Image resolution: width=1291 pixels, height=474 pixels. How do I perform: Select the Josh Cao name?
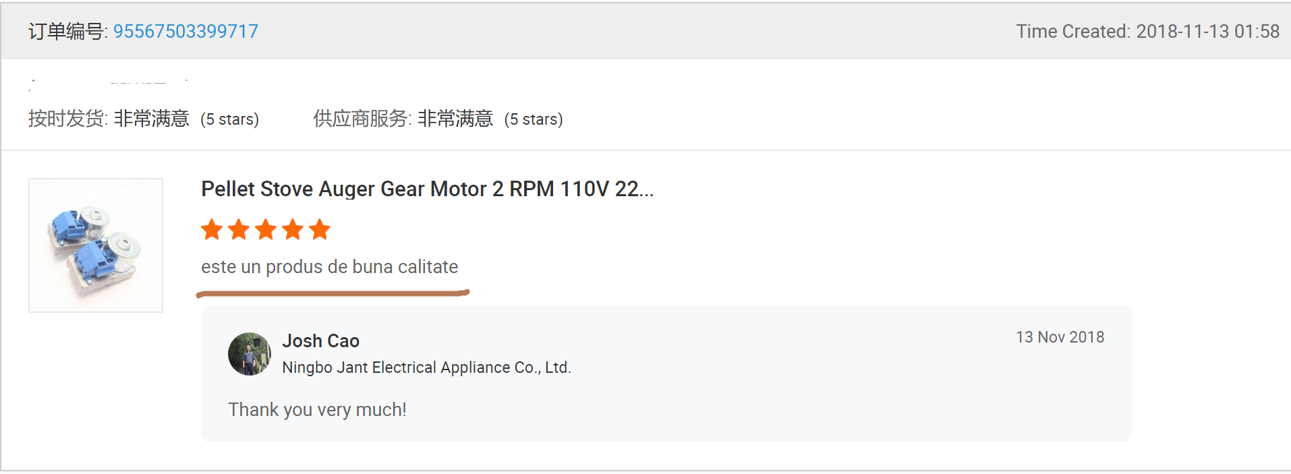click(320, 340)
